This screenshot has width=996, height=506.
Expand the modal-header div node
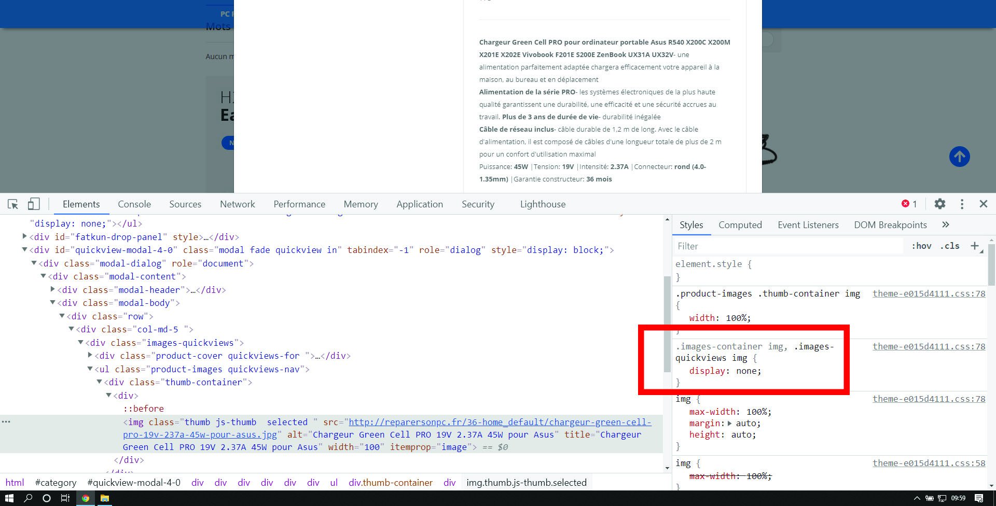click(52, 289)
